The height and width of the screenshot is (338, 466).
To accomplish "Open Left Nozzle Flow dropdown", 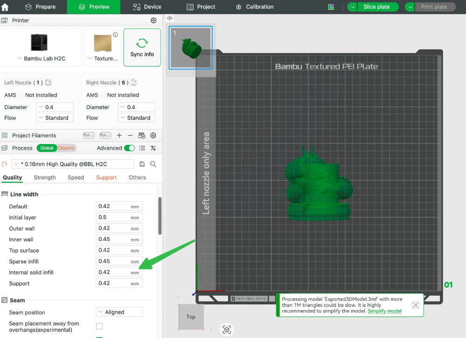I will [x=55, y=118].
